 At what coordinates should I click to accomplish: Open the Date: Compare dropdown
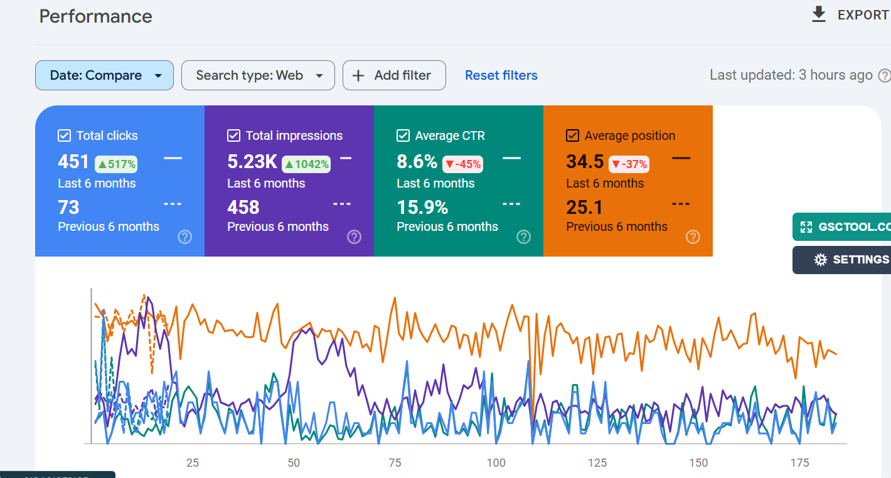104,75
